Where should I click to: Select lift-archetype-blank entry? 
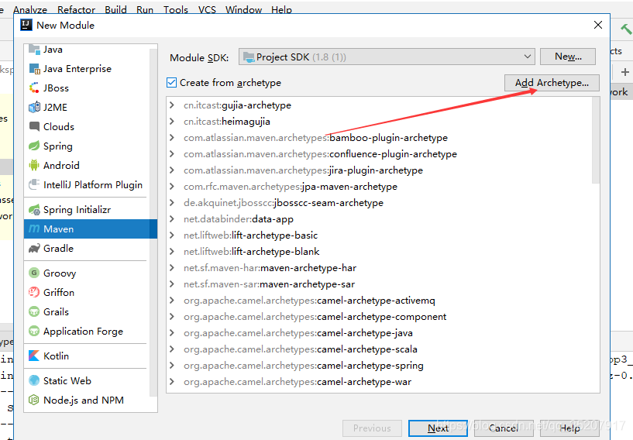coord(251,252)
